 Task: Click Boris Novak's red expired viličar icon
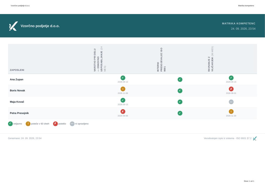point(231,89)
